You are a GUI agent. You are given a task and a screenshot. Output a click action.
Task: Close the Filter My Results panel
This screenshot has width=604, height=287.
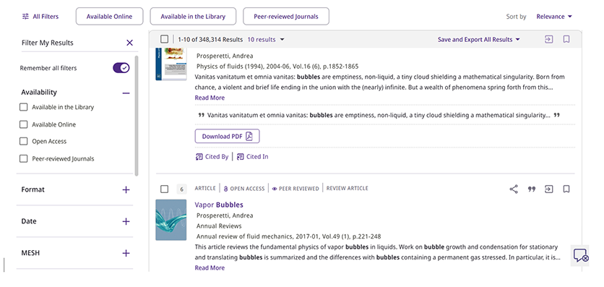(x=129, y=43)
